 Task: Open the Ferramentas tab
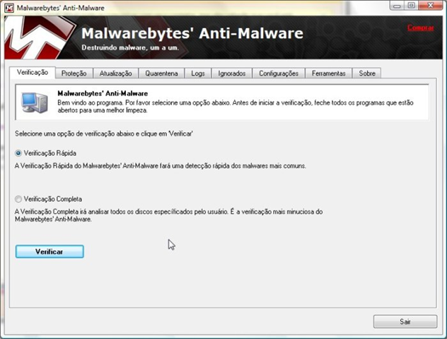(x=328, y=73)
